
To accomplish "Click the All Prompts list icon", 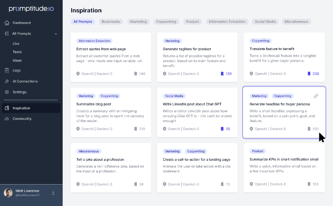I will 7,33.
